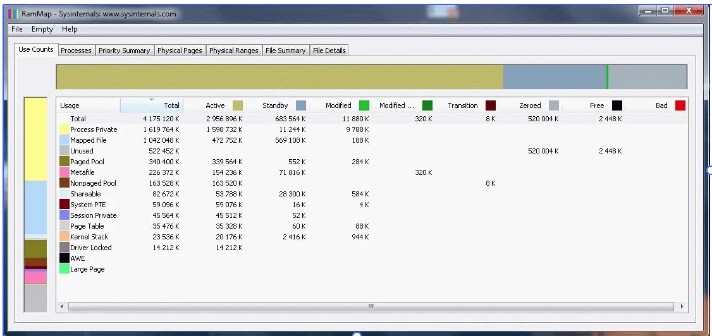712x336 pixels.
Task: Click the Active column header
Action: (215, 105)
